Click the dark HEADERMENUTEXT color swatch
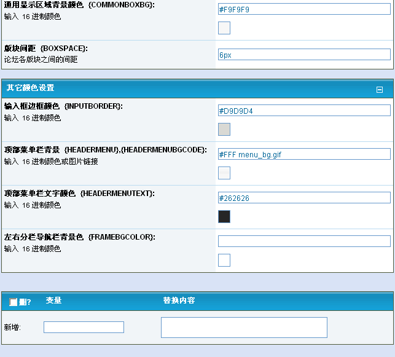This screenshot has height=357, width=395. pyautogui.click(x=224, y=216)
